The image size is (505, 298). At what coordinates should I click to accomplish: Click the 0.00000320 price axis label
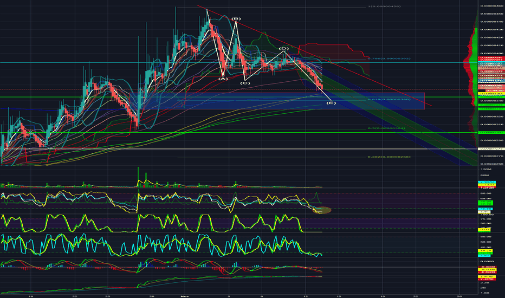coord(492,116)
